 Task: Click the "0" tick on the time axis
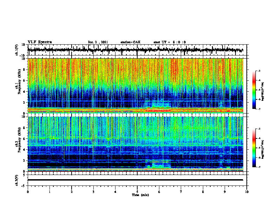[x=28, y=192]
